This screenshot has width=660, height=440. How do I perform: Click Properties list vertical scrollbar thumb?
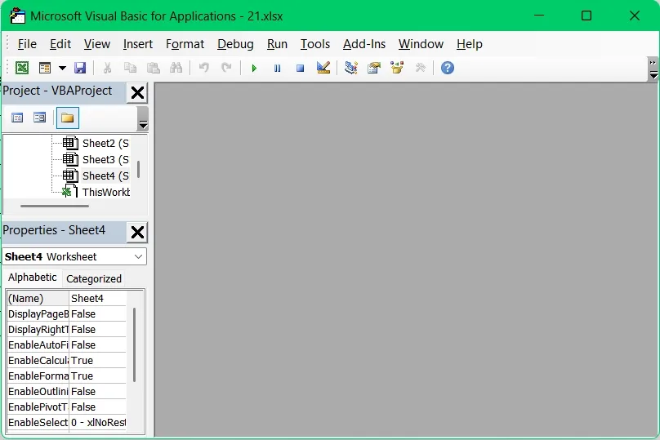pos(134,345)
